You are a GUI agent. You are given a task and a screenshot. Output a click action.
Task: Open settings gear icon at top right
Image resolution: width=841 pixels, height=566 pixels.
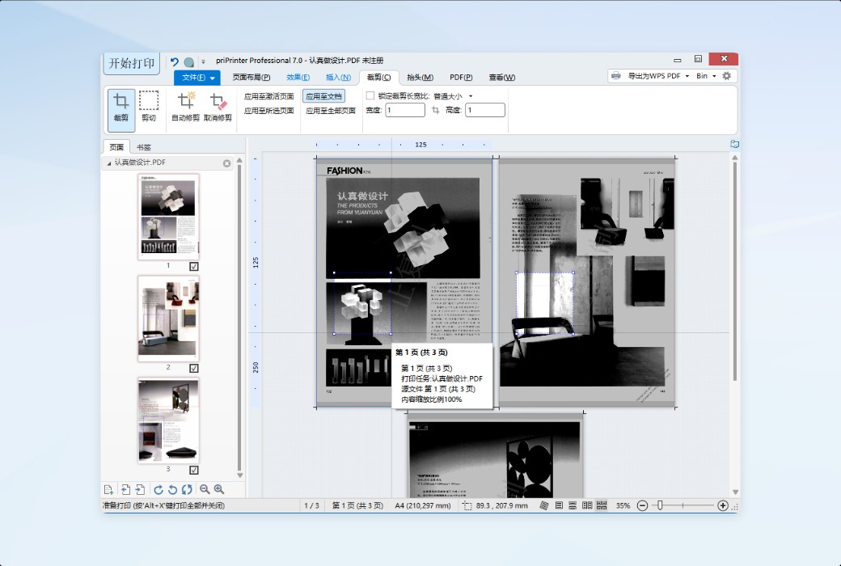pos(727,76)
